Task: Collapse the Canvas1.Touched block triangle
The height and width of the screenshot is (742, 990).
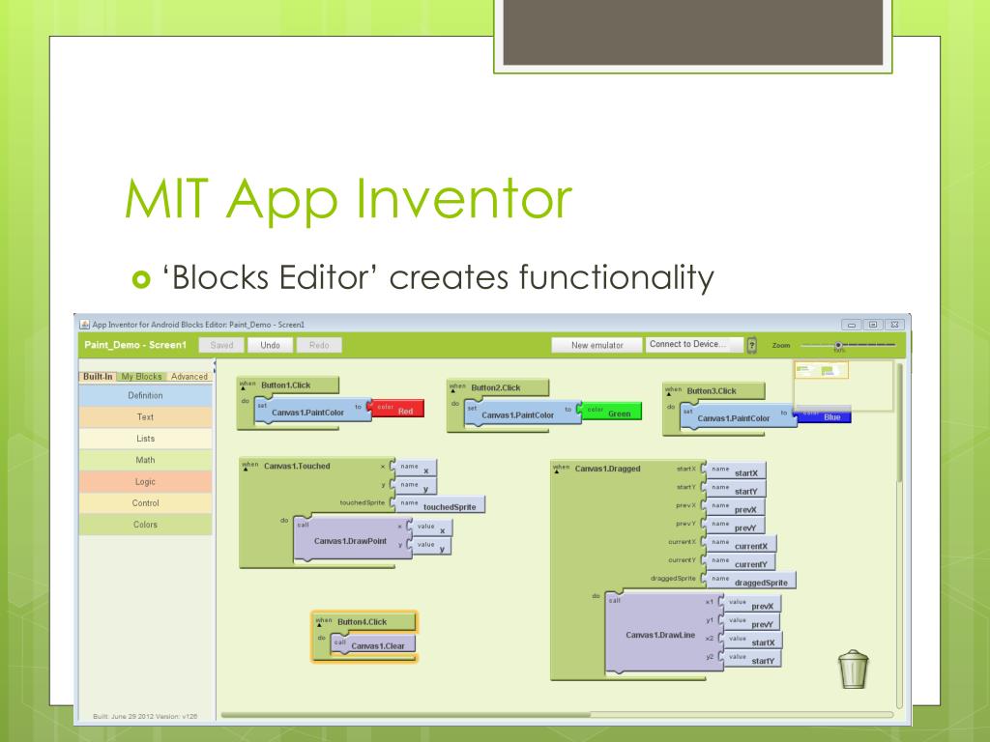Action: point(247,470)
